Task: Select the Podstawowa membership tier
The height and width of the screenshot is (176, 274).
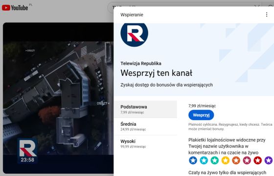Action: 145,109
